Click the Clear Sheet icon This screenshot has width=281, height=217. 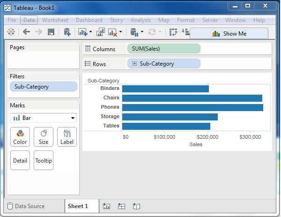[x=112, y=32]
